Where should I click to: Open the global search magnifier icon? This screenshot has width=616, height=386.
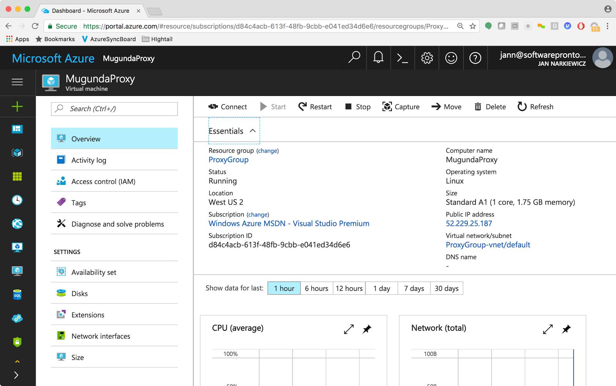(x=354, y=58)
